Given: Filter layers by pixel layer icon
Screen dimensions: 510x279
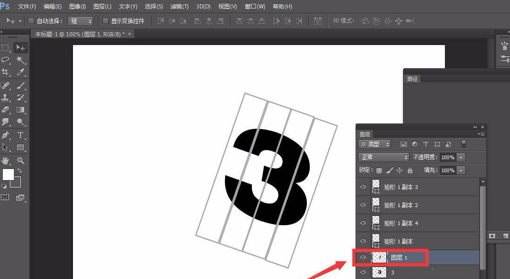Looking at the screenshot, I should pyautogui.click(x=404, y=144).
